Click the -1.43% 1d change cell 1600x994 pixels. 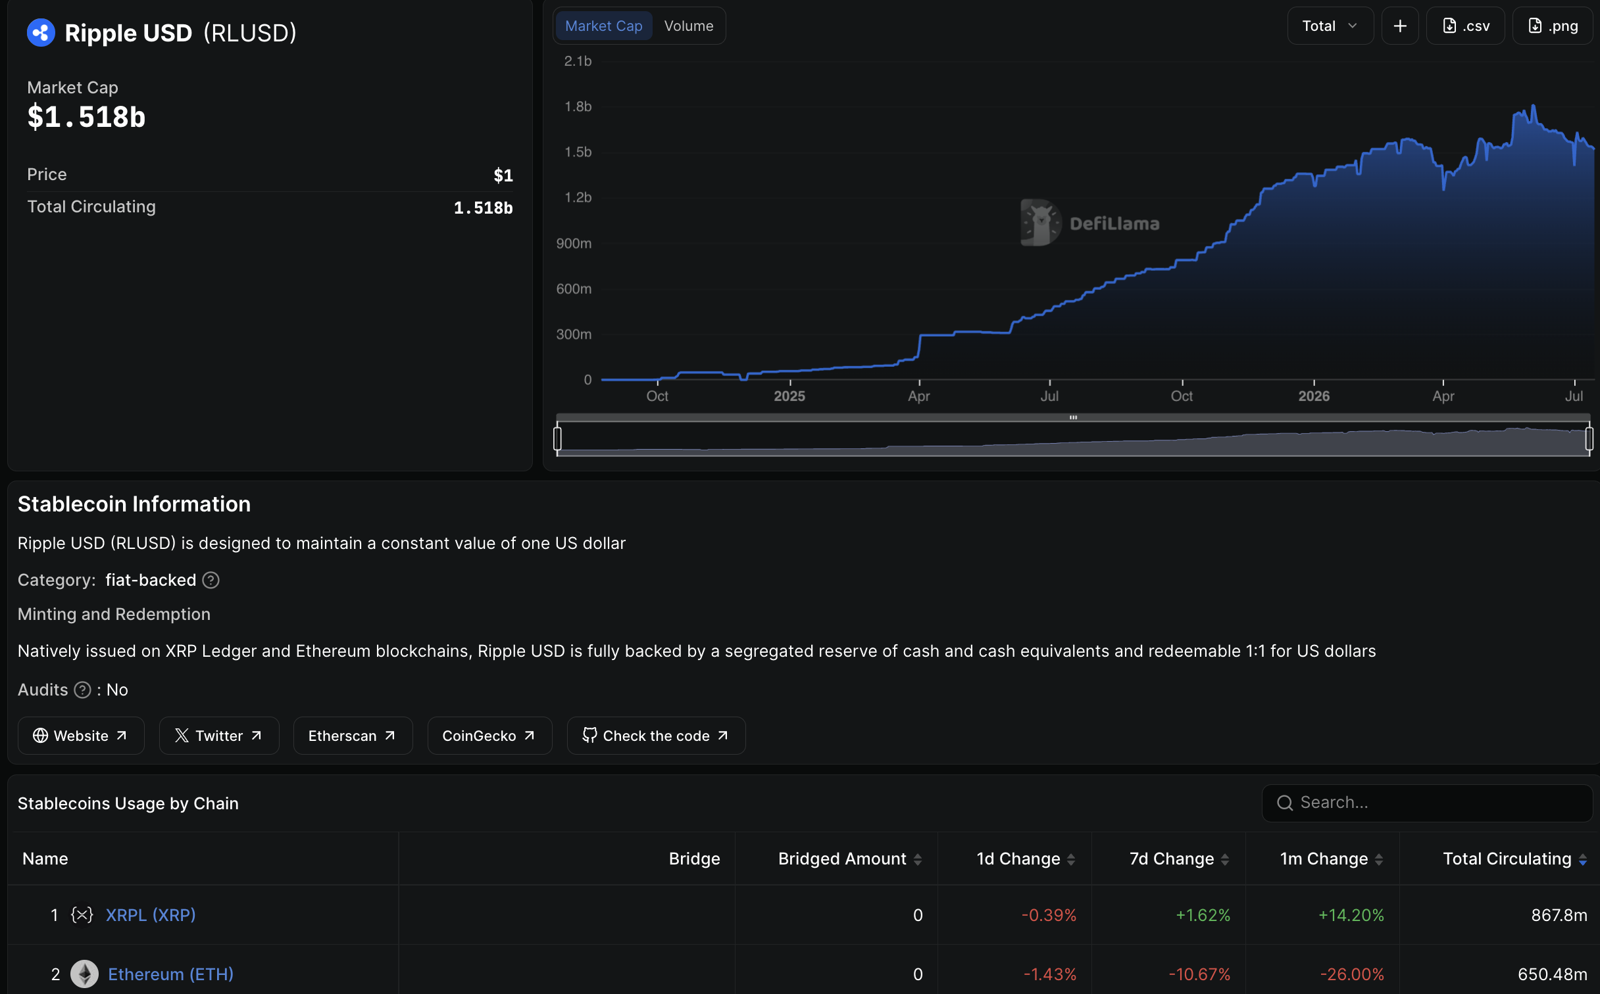1050,974
